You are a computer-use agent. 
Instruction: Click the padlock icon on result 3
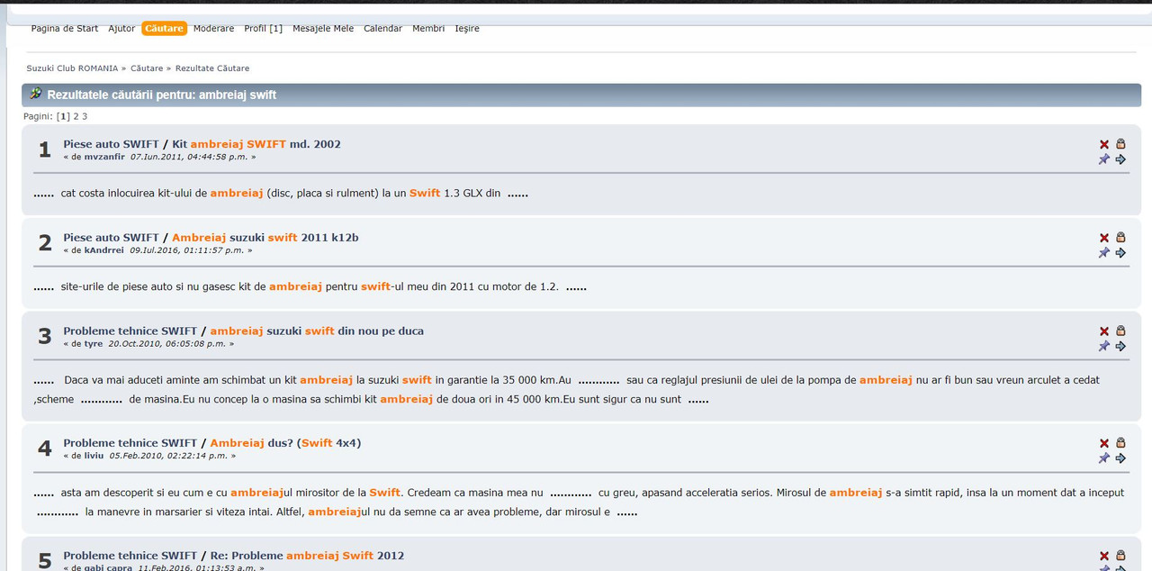point(1120,331)
